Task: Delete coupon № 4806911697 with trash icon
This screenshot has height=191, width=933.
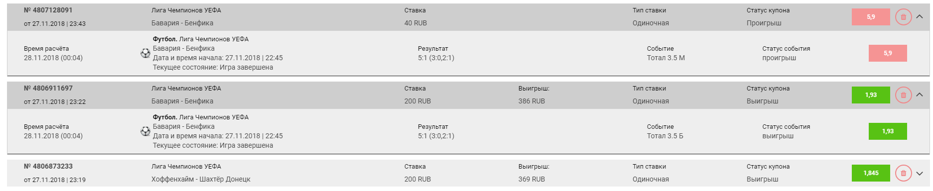Action: (903, 95)
